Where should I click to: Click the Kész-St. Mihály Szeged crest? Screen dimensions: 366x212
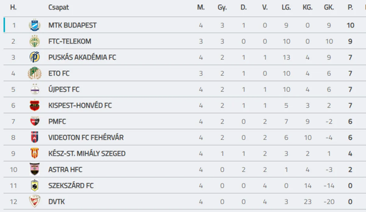34,153
